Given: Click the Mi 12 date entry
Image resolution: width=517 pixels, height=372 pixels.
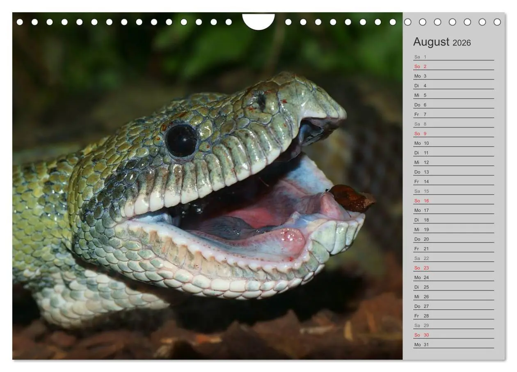Looking at the screenshot, I should point(454,162).
